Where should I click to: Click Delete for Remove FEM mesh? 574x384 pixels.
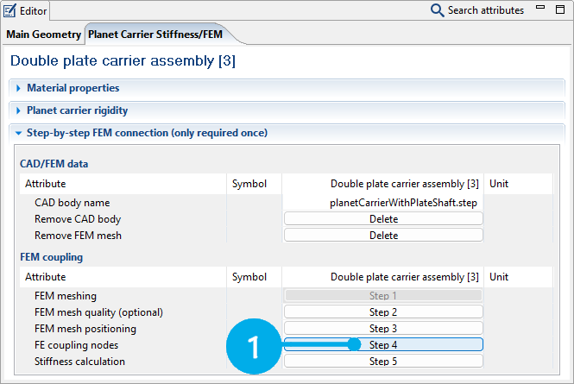pos(383,236)
